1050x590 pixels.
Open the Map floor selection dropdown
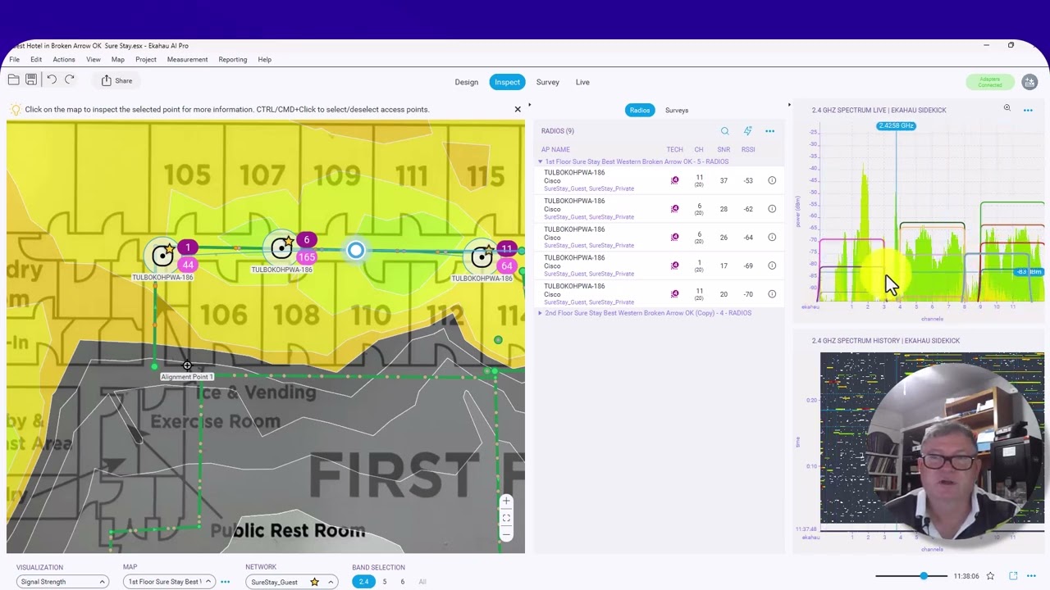[x=169, y=582]
